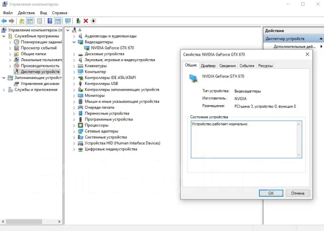
Task: Collapse the Диспетчер устройств actions header
Action: click(x=321, y=38)
